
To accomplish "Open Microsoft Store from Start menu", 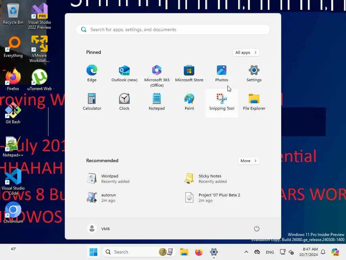I will [x=189, y=73].
